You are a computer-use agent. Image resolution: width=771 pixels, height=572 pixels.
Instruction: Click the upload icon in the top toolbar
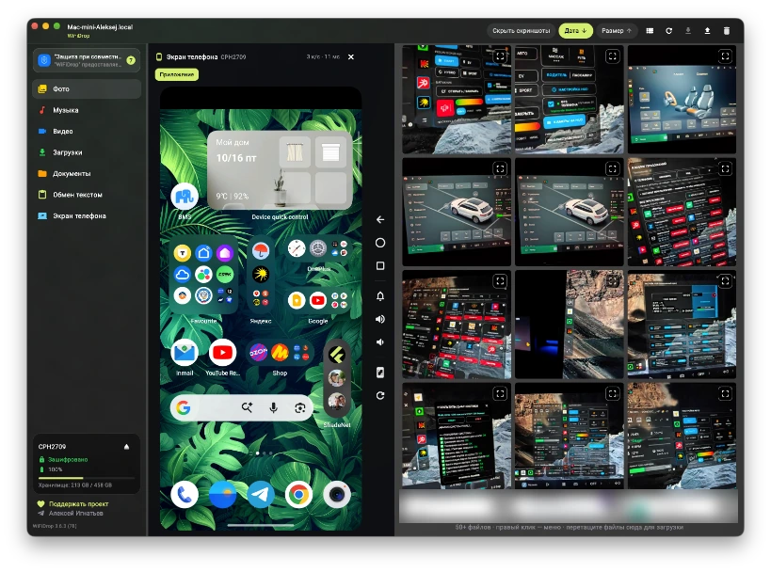707,30
